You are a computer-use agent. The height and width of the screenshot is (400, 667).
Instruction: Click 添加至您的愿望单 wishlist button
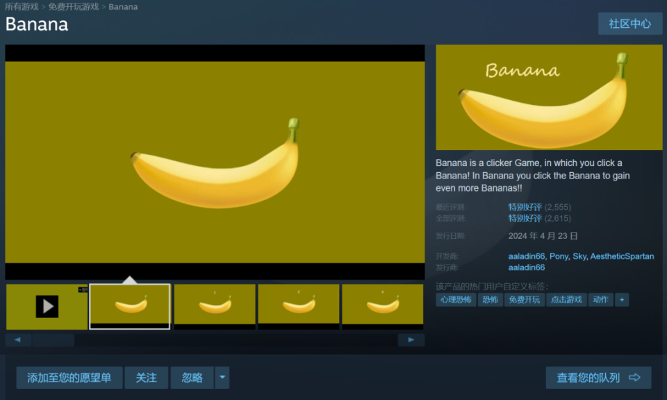[69, 378]
